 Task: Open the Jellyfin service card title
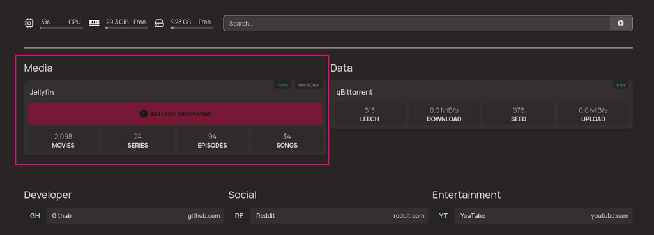point(42,93)
